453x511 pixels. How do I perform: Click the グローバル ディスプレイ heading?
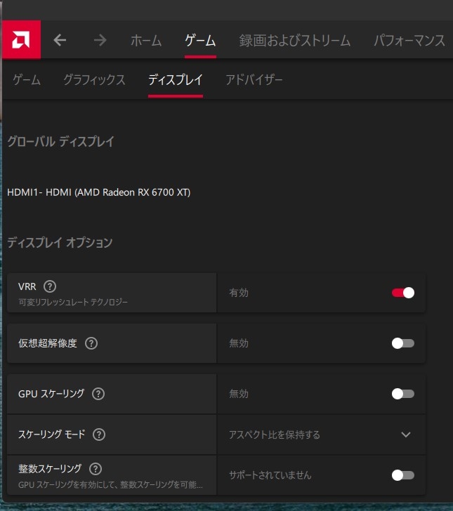pyautogui.click(x=60, y=142)
